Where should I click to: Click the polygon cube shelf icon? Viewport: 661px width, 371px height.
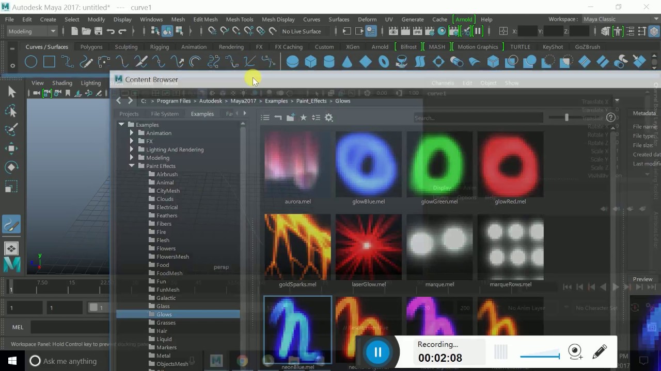point(311,62)
